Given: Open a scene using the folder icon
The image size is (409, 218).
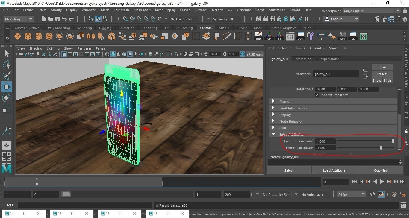Looking at the screenshot, I should (51, 19).
